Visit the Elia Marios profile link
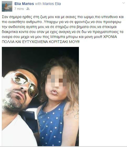 [24, 4]
